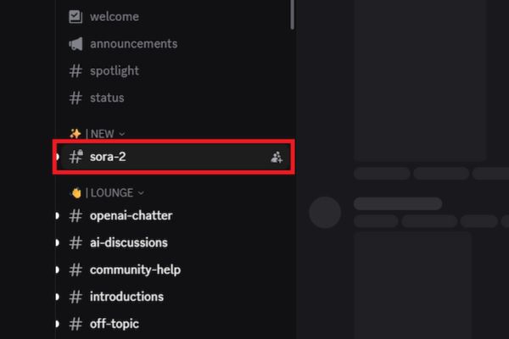Open the sora-2 channel

coord(109,157)
